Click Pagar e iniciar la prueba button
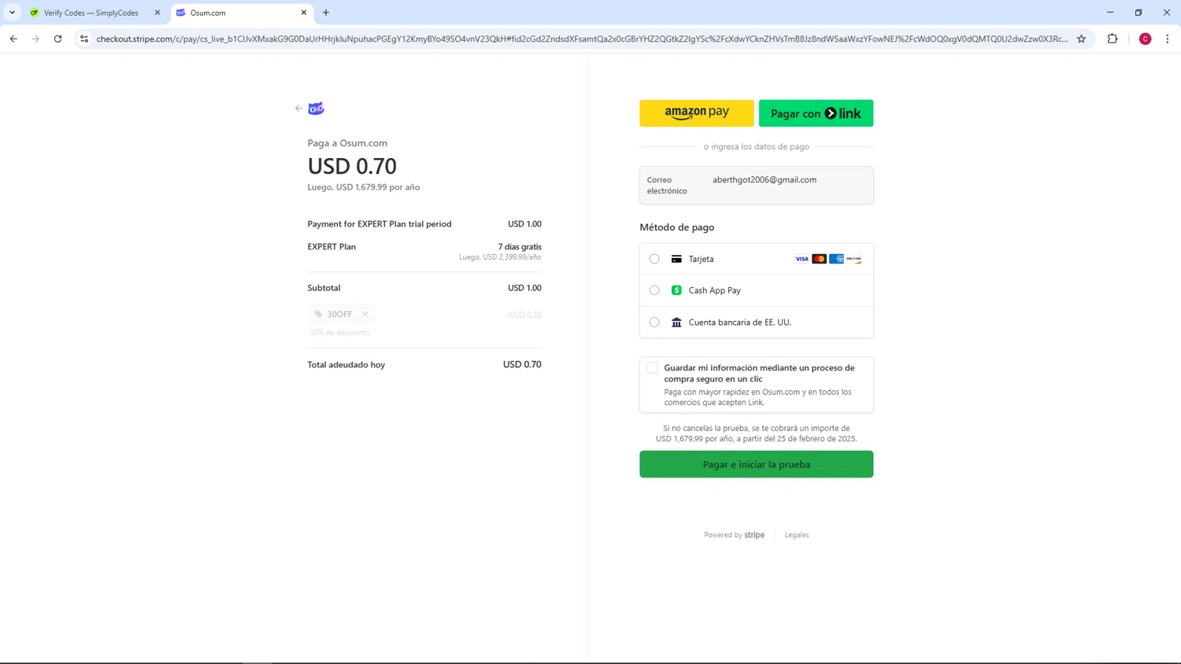 [756, 464]
